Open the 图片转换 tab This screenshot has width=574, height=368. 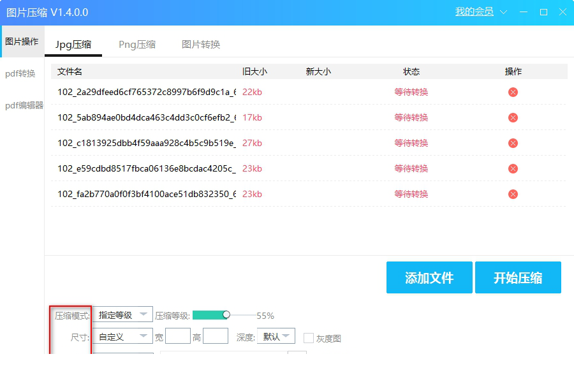(x=201, y=44)
